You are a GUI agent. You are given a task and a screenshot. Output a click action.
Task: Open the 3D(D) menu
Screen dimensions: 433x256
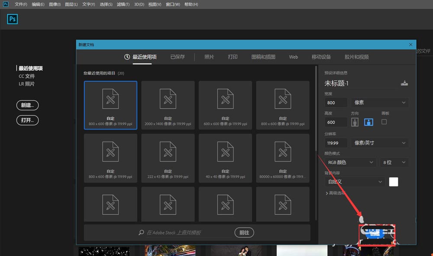tap(139, 4)
